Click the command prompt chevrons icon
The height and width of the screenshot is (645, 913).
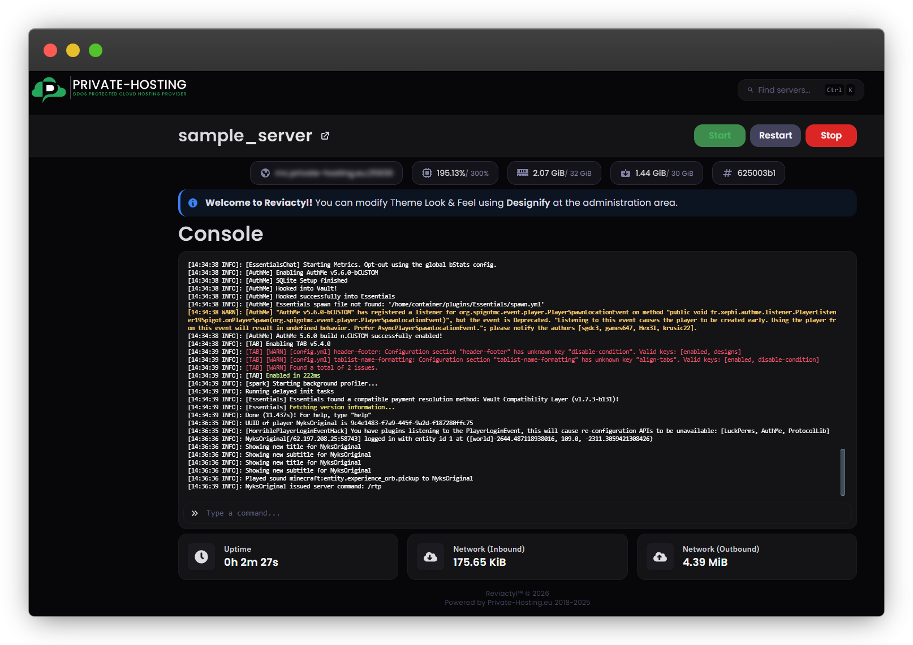click(x=195, y=513)
